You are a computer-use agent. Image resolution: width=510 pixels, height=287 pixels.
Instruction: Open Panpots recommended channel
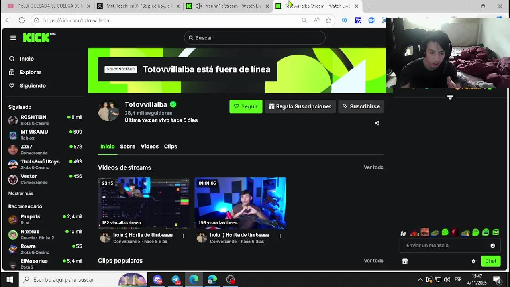click(45, 220)
